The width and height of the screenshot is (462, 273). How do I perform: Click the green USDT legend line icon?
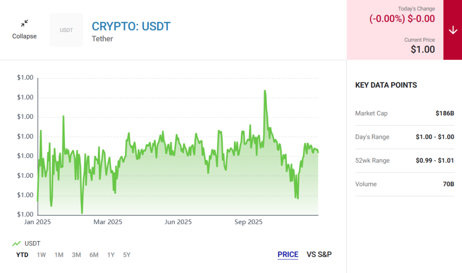pyautogui.click(x=16, y=243)
